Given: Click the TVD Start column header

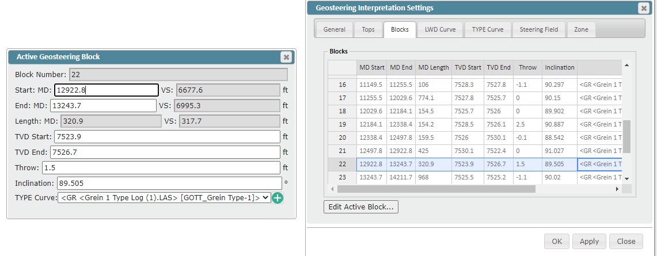Looking at the screenshot, I should point(468,67).
